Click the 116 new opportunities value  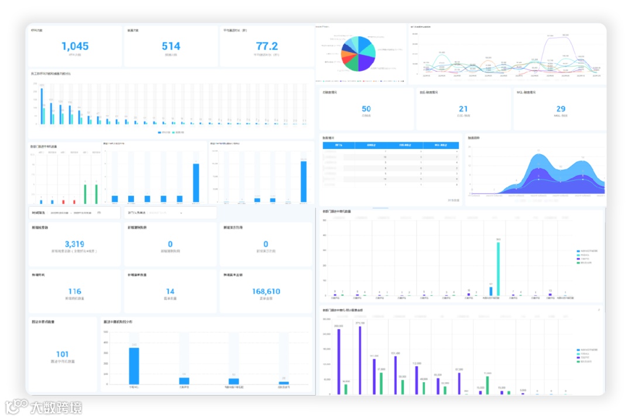pos(74,291)
